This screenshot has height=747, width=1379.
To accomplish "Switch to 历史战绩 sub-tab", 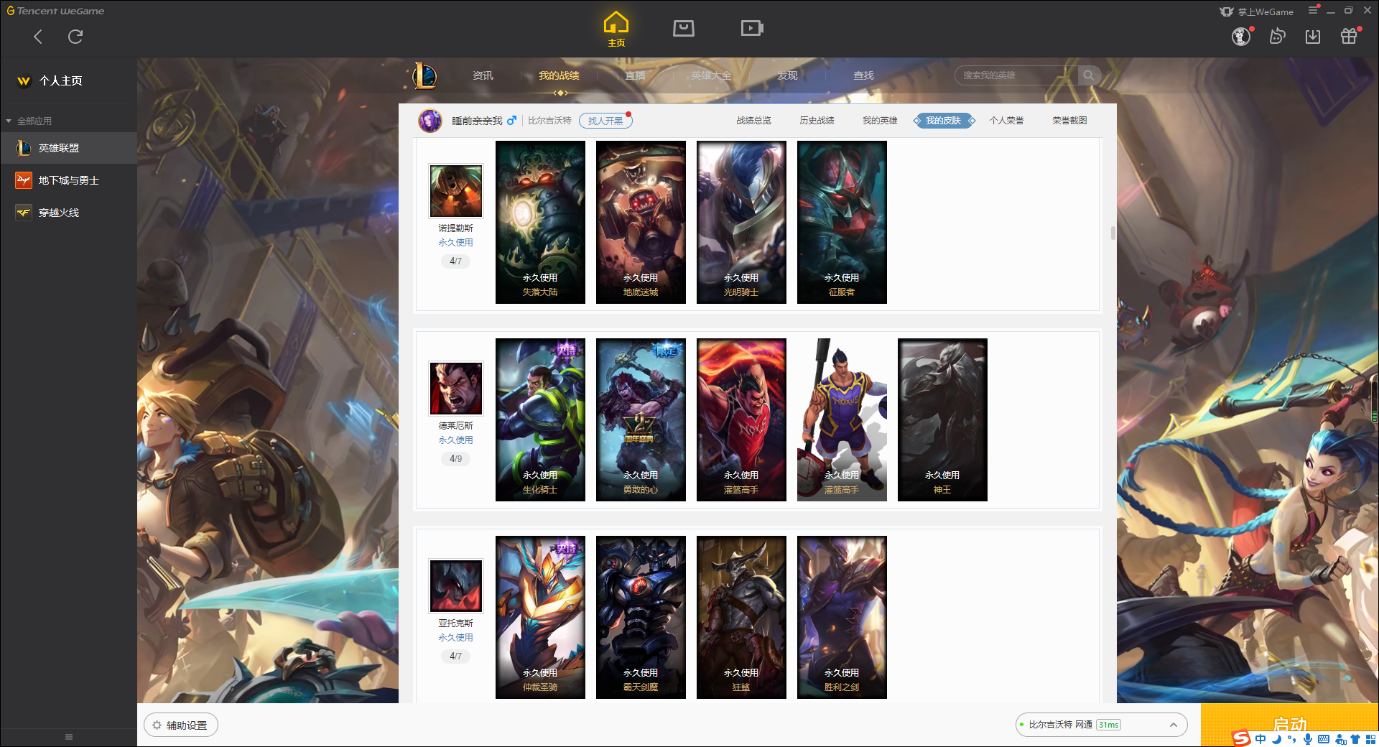I will point(817,121).
